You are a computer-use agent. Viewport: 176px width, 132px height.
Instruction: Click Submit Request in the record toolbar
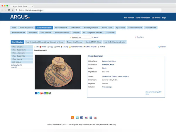(x=90, y=47)
